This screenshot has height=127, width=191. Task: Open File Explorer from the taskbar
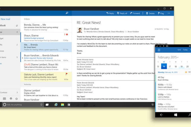point(62,105)
